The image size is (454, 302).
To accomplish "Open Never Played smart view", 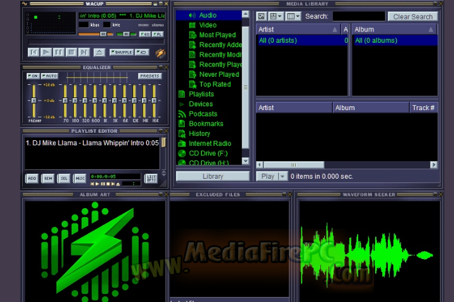I will pos(219,75).
